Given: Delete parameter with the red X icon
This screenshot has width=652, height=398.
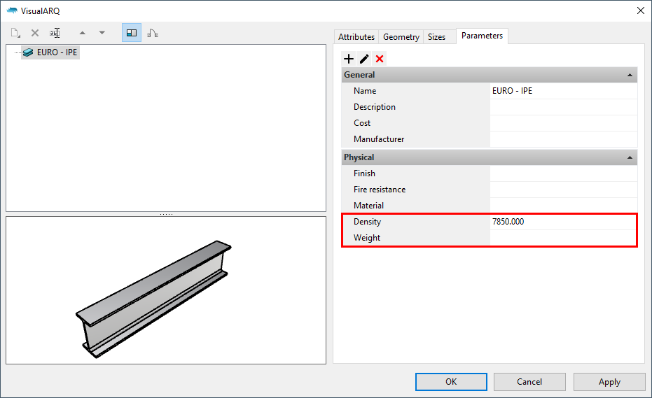Looking at the screenshot, I should click(380, 59).
